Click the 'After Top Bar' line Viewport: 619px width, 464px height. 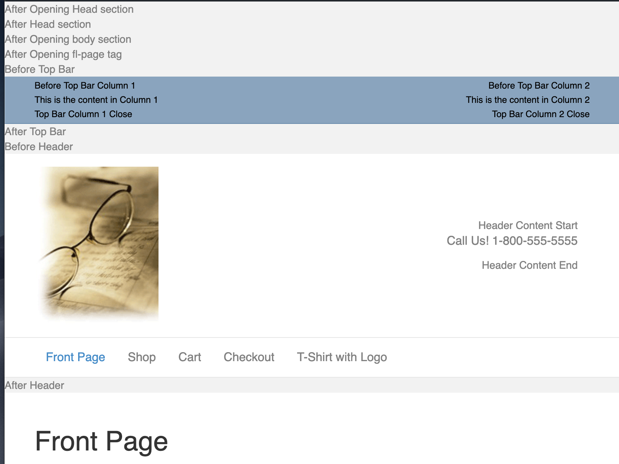point(35,132)
